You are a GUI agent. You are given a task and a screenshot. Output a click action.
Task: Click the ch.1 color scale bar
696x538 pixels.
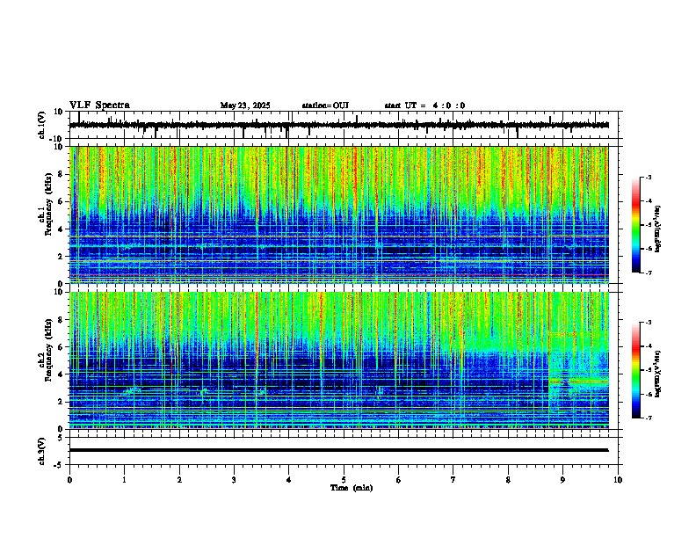click(635, 225)
